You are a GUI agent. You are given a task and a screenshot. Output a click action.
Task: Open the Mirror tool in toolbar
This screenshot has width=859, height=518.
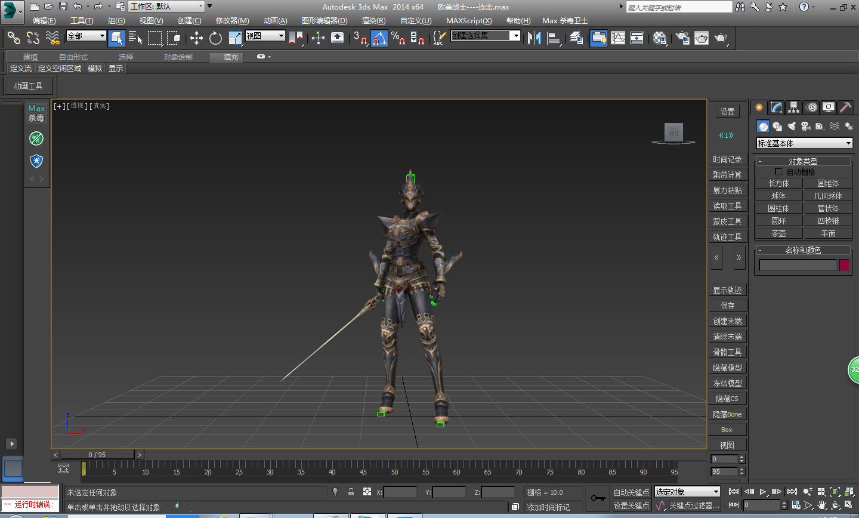pos(534,38)
